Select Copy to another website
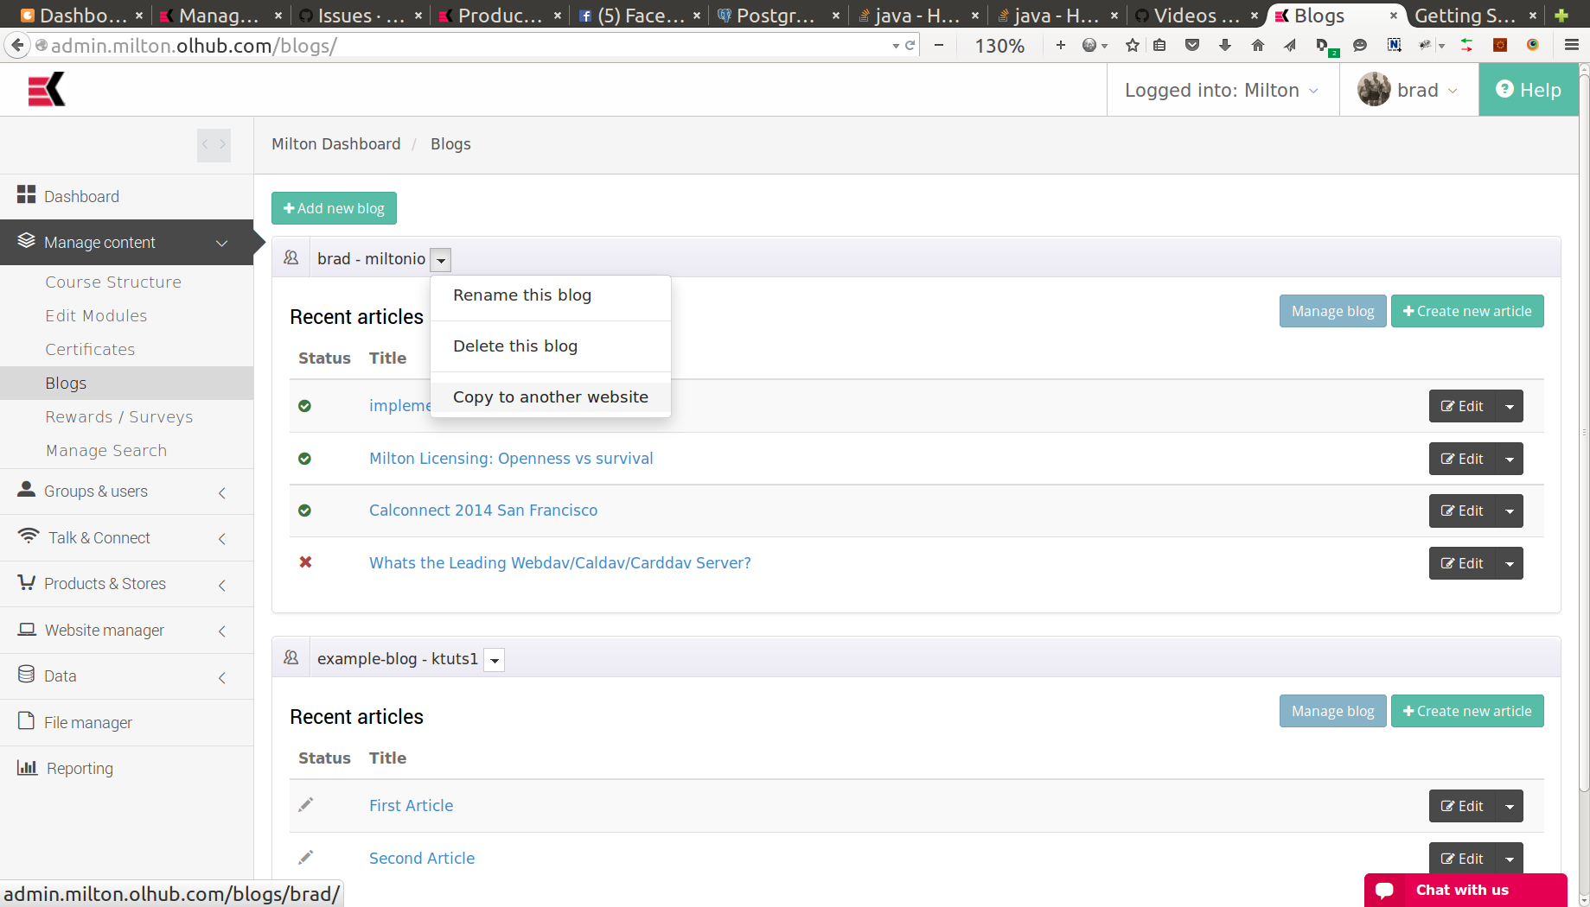Image resolution: width=1590 pixels, height=907 pixels. 551,397
